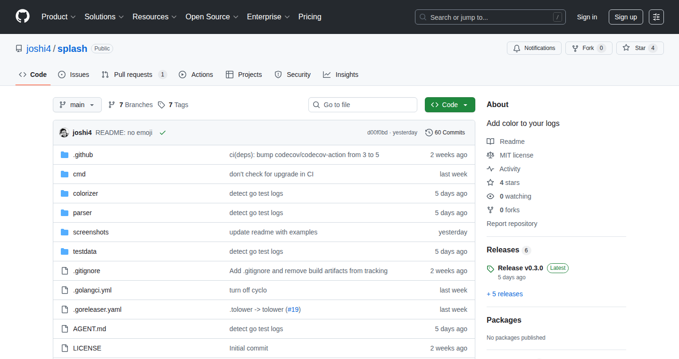The height and width of the screenshot is (359, 679).
Task: Open the Insights tab
Action: coord(340,75)
